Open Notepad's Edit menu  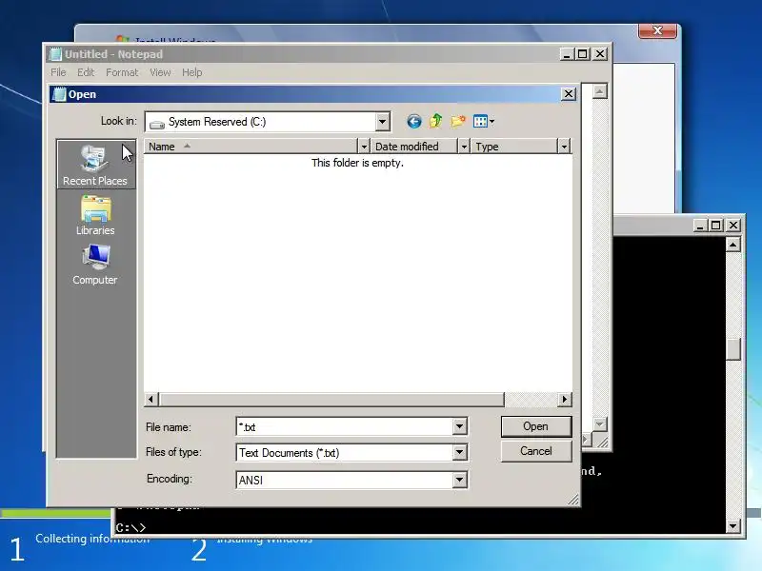[86, 72]
